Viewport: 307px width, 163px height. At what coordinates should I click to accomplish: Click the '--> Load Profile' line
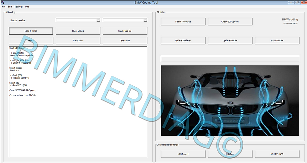tap(17, 53)
